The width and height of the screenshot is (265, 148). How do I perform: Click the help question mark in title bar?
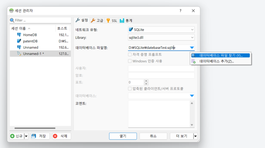click(180, 11)
